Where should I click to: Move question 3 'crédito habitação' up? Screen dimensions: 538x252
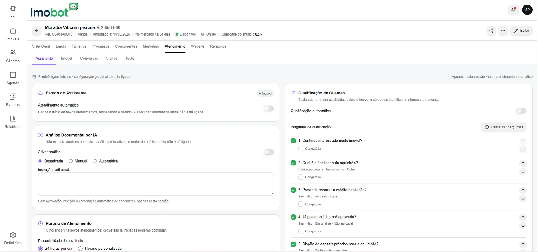coord(523,190)
